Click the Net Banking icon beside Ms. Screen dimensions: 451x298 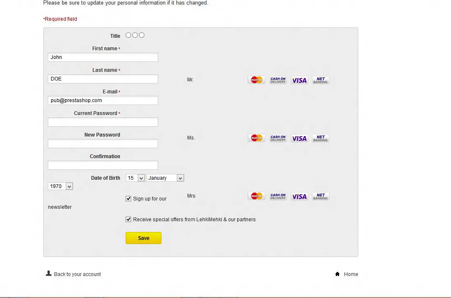point(320,138)
